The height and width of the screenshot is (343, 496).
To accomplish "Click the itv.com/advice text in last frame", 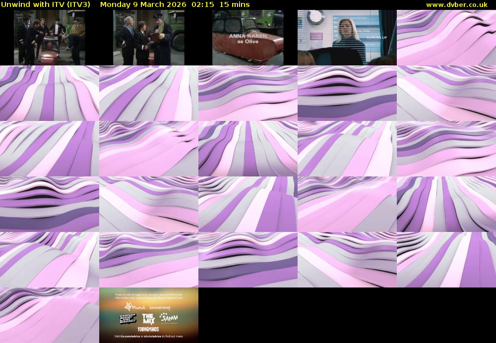I will 130,336.
